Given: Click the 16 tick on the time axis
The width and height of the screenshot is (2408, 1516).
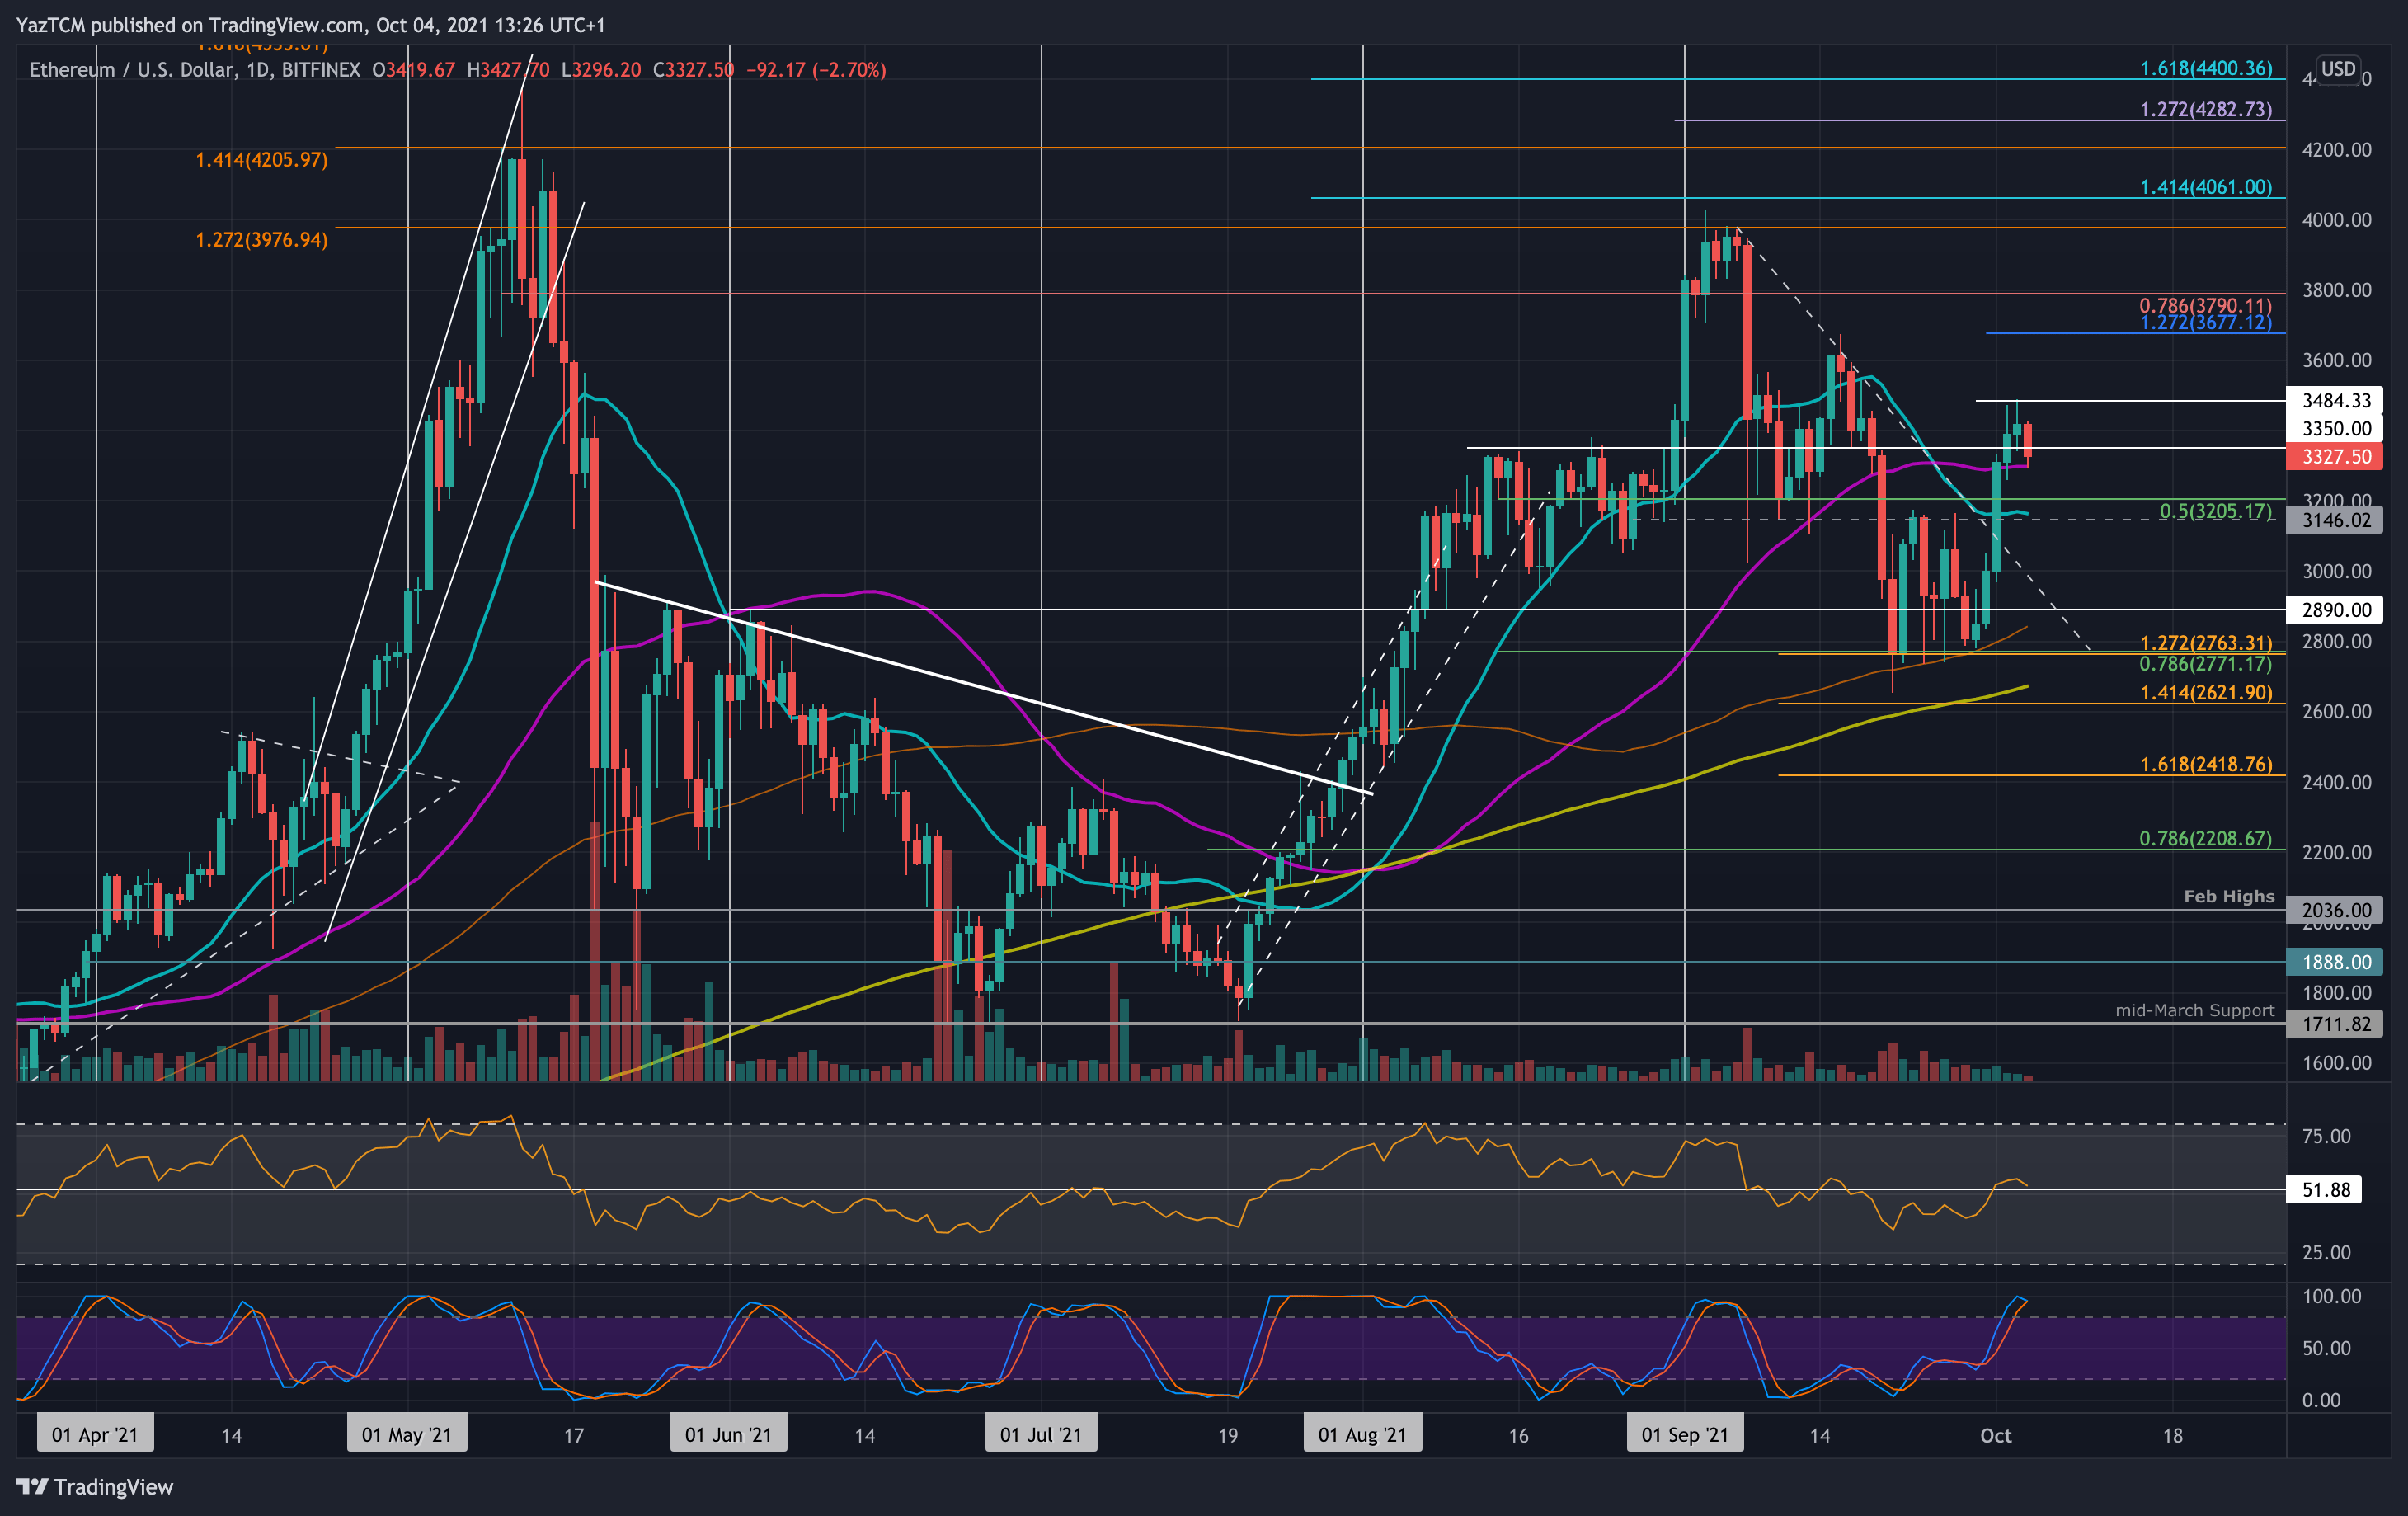Looking at the screenshot, I should click(1518, 1435).
